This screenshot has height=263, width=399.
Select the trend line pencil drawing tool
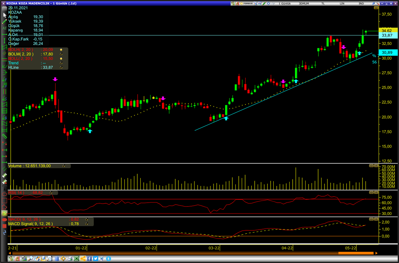click(x=4, y=21)
